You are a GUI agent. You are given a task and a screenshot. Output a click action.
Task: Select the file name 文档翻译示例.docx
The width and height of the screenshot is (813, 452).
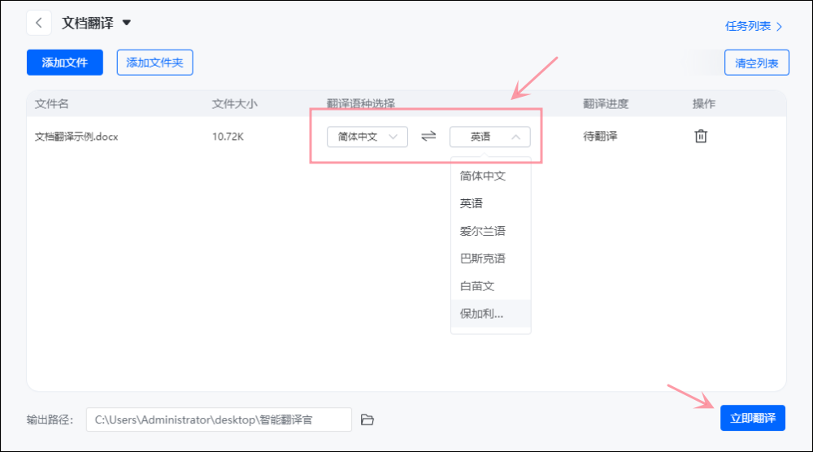pyautogui.click(x=76, y=137)
